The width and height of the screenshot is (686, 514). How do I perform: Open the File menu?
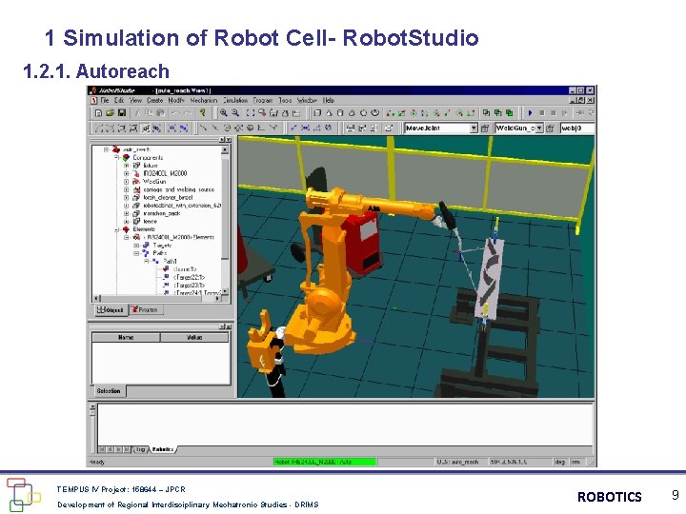[105, 100]
